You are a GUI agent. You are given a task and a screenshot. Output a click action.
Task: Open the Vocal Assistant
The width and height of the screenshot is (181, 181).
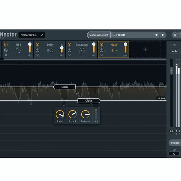click(99, 35)
